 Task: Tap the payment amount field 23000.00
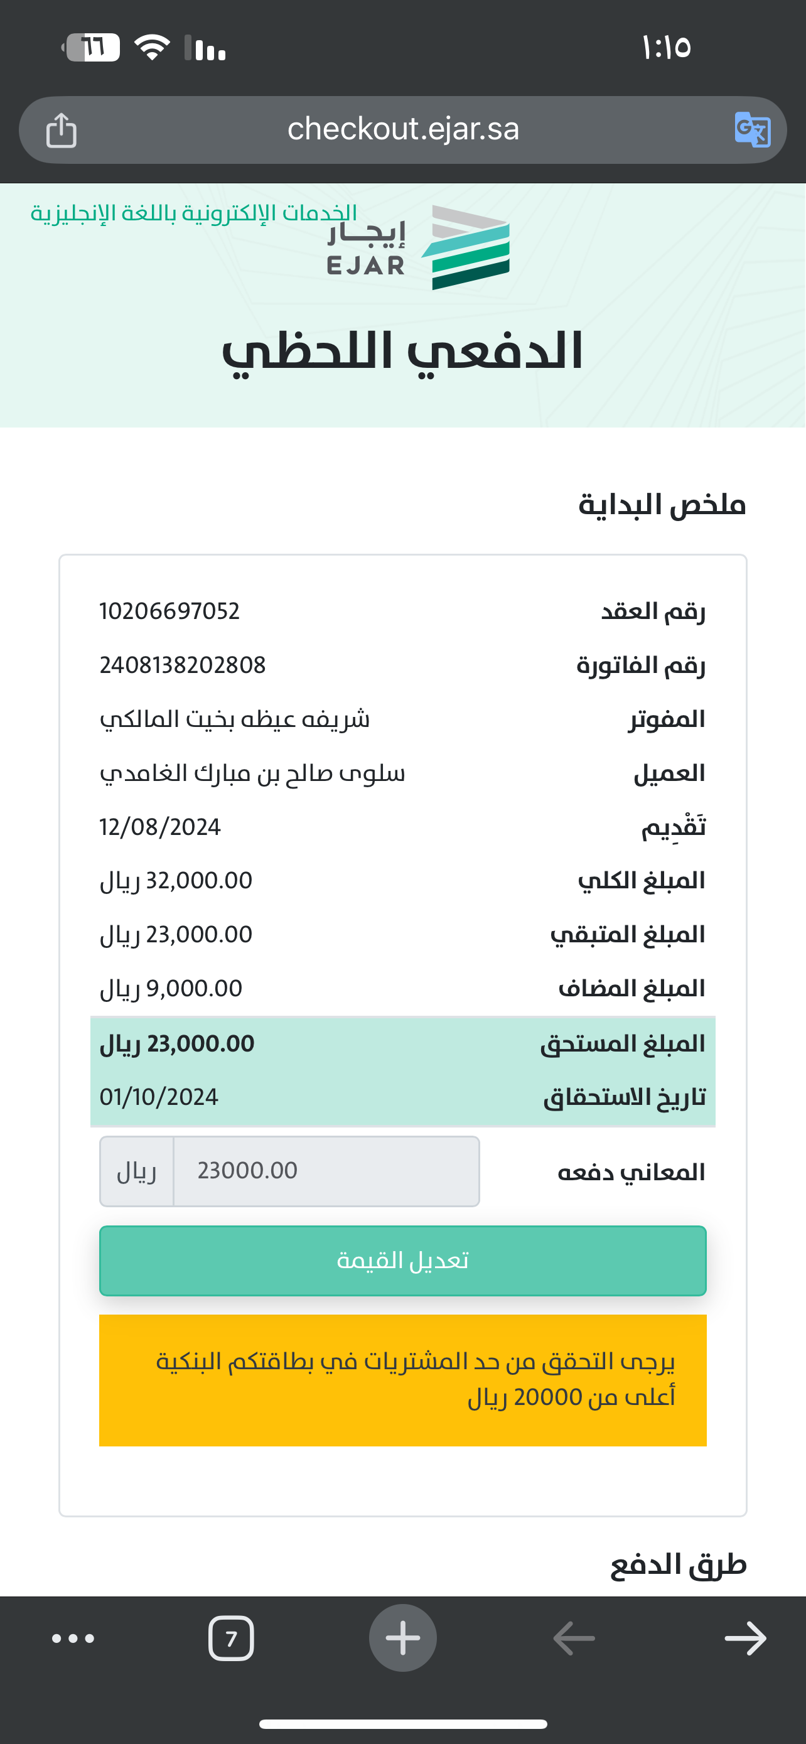pyautogui.click(x=326, y=1171)
